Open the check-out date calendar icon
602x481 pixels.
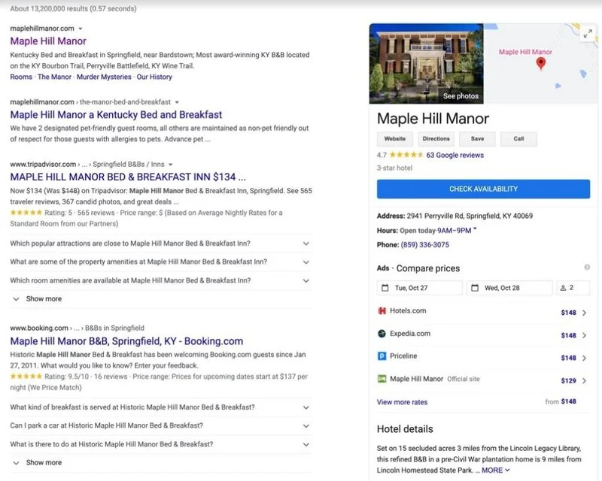pyautogui.click(x=476, y=286)
